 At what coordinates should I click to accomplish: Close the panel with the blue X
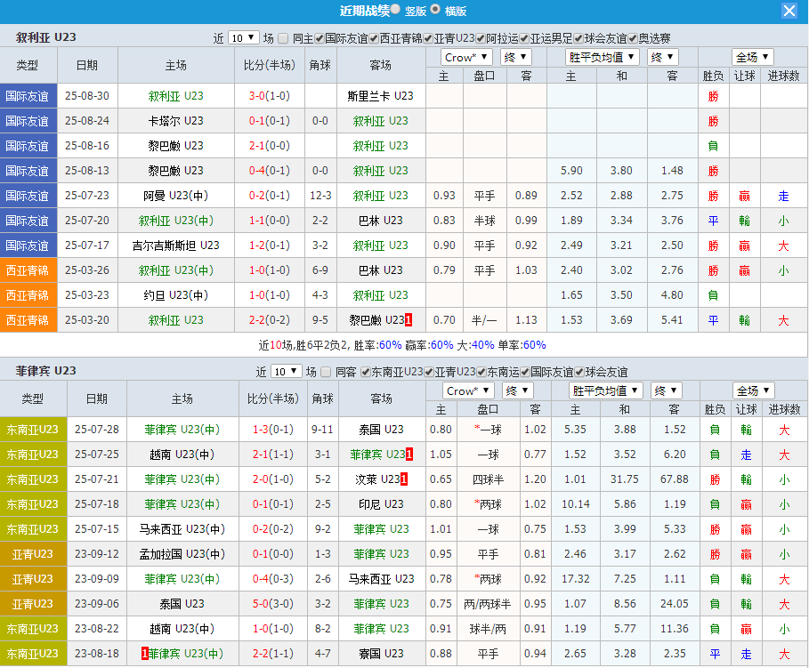tap(789, 11)
